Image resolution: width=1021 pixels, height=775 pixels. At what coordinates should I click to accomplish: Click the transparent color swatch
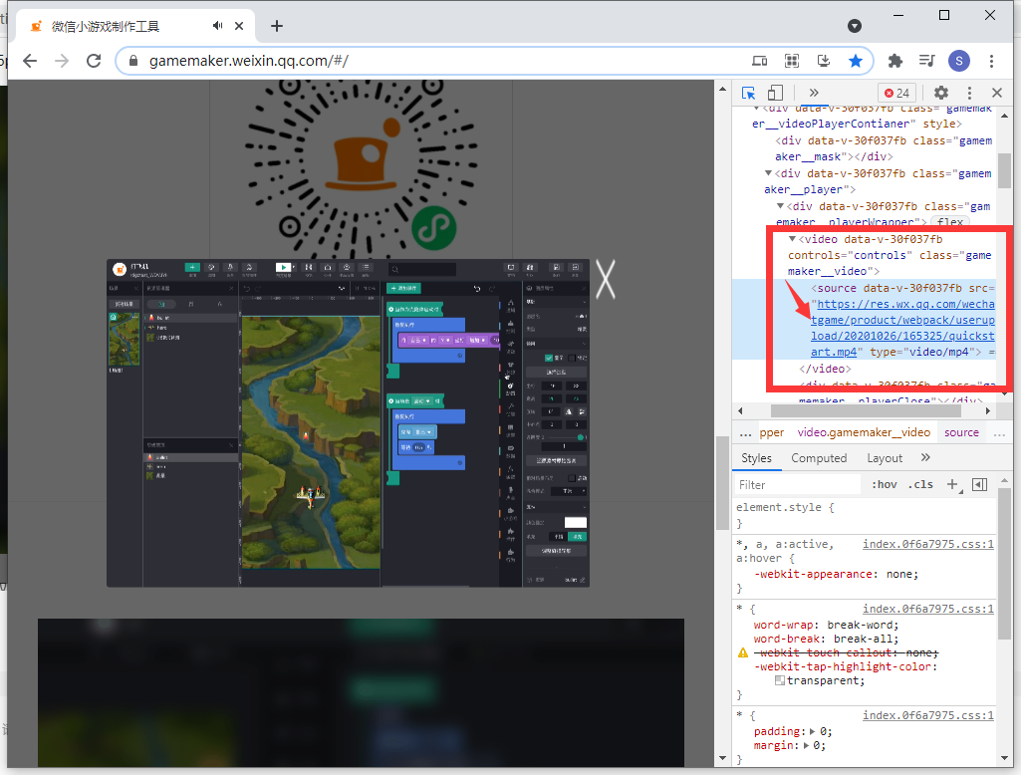point(779,680)
